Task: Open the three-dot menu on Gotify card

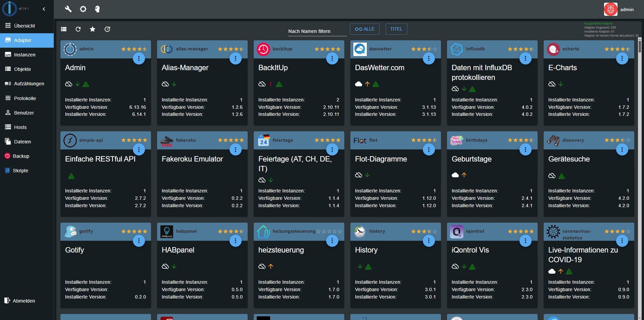Action: tap(139, 241)
